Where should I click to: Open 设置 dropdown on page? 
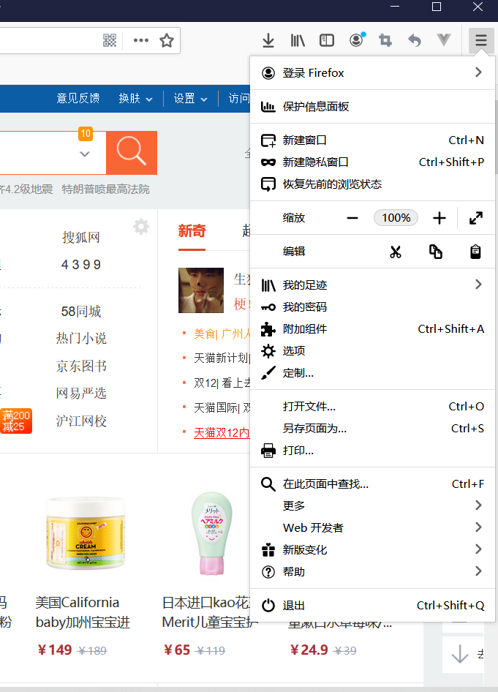pos(190,98)
